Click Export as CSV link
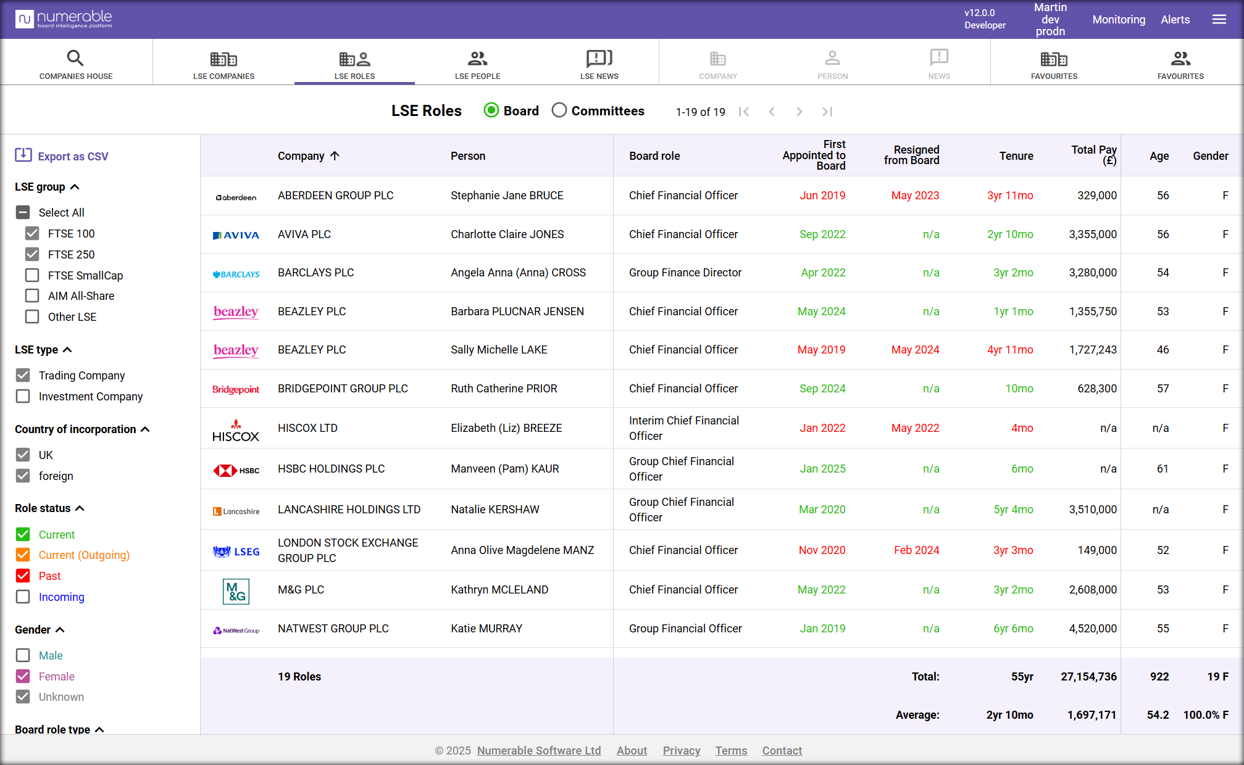The width and height of the screenshot is (1244, 765). click(x=73, y=157)
